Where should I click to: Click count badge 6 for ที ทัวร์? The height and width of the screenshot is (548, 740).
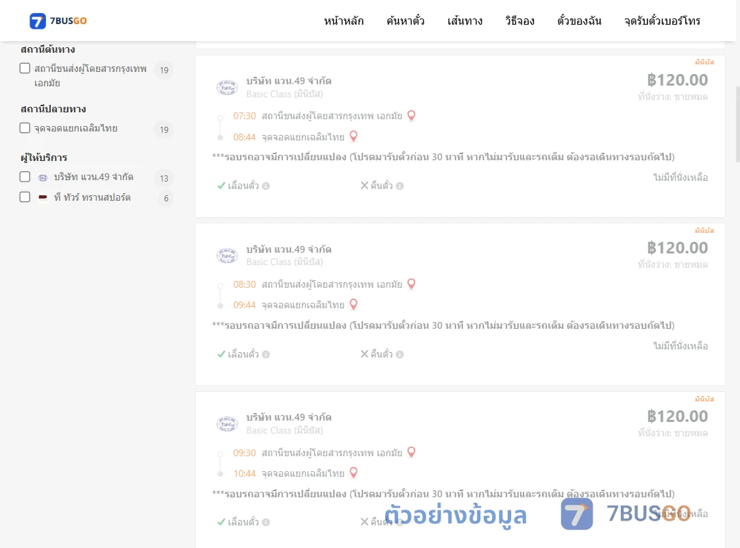(166, 198)
